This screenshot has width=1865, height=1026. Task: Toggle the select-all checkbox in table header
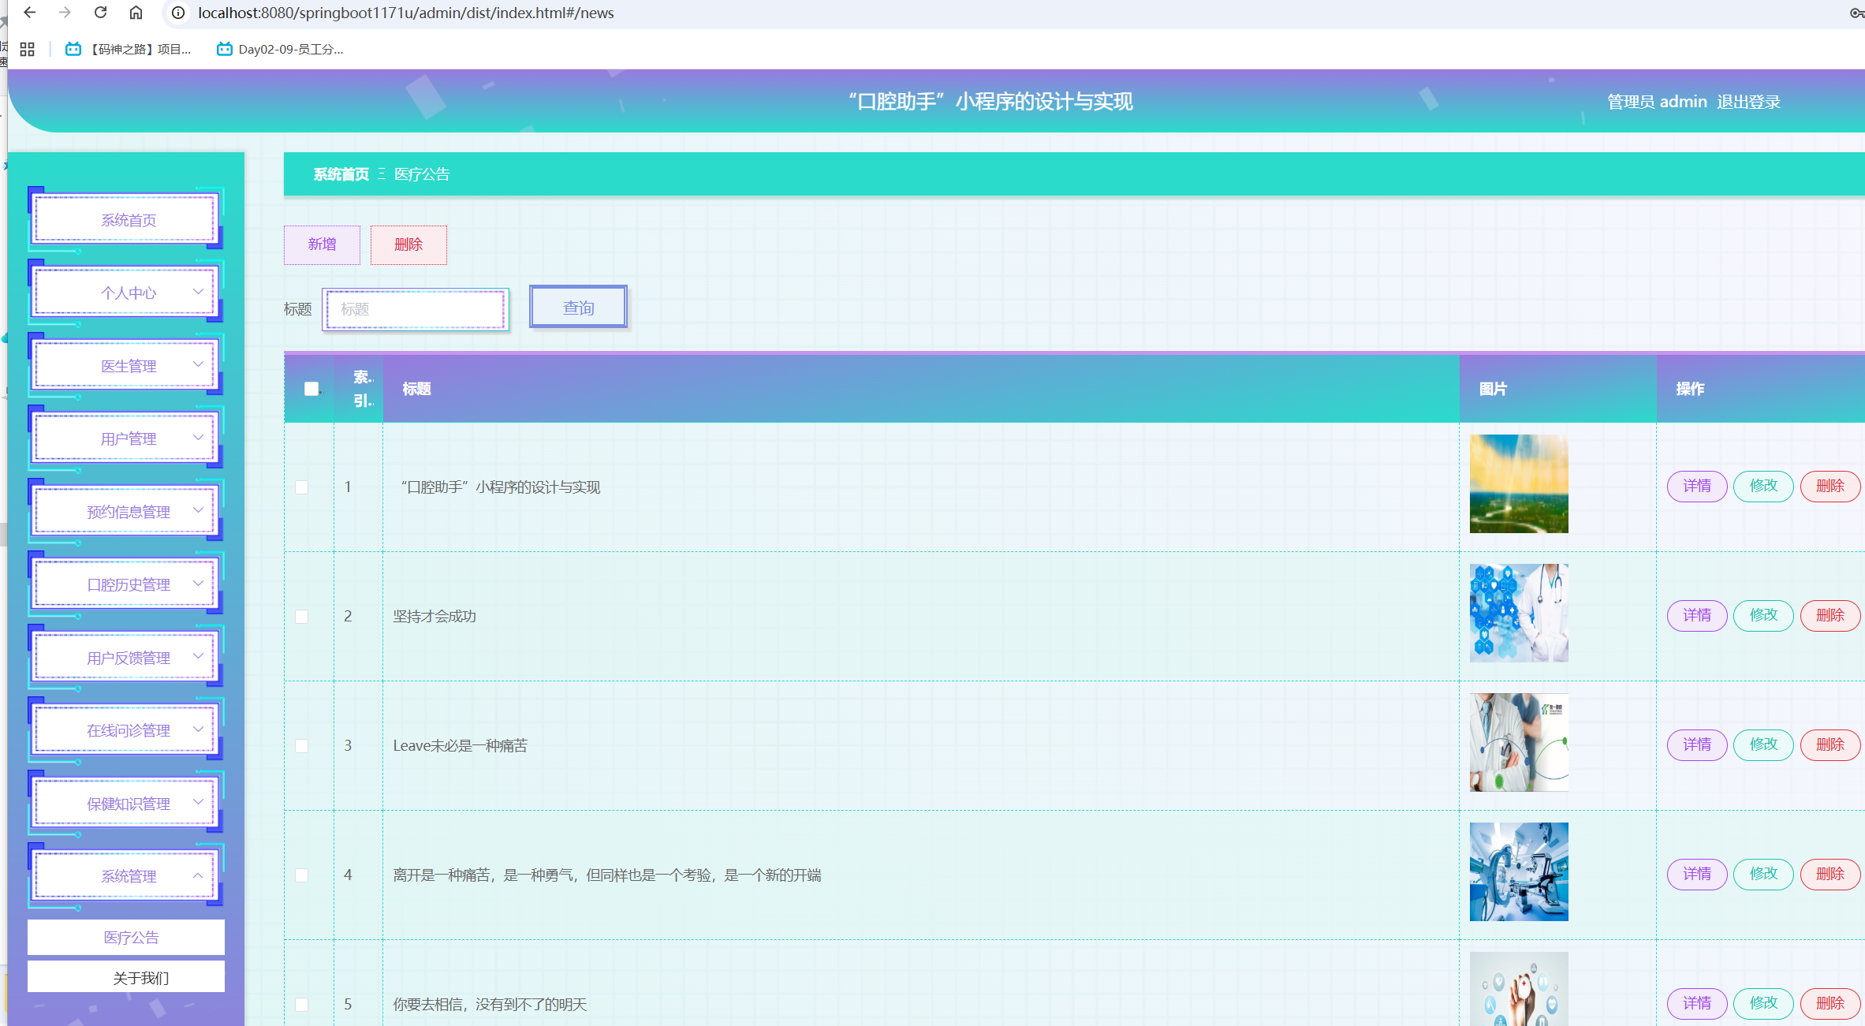tap(311, 389)
